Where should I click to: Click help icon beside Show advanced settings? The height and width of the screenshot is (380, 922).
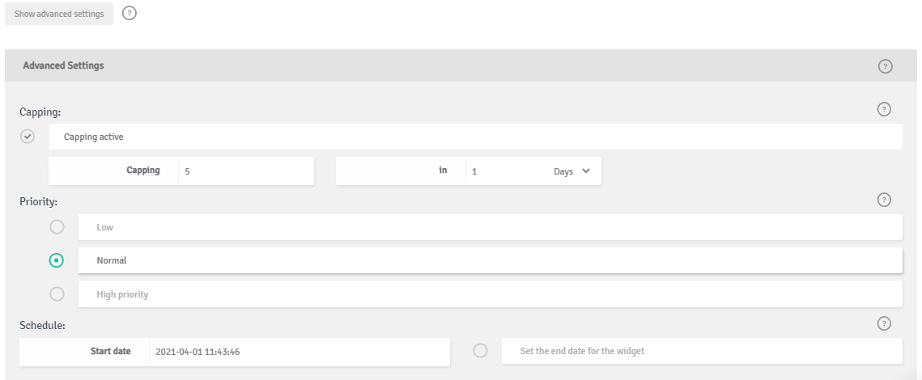130,13
